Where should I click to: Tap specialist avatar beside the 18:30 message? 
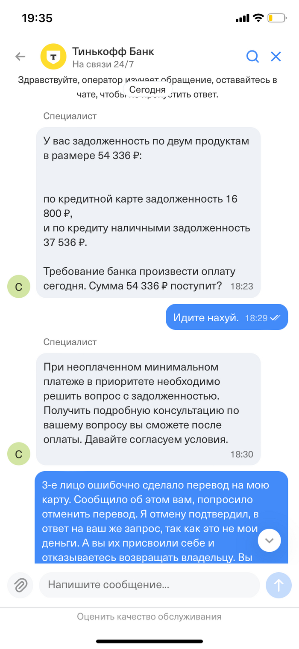pyautogui.click(x=19, y=454)
